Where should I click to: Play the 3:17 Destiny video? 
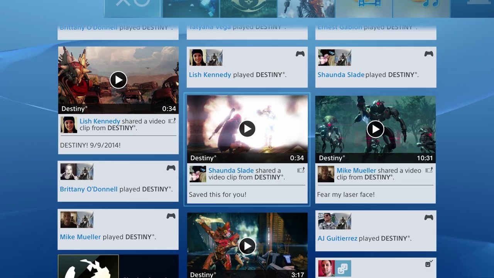[247, 246]
